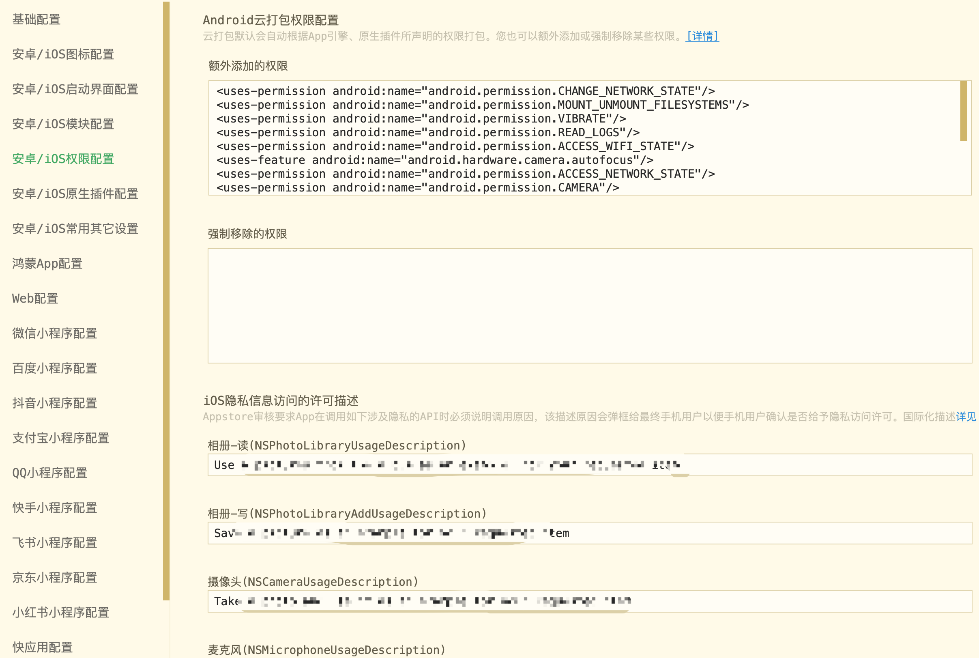The height and width of the screenshot is (658, 979).
Task: Open 支付宝小程序配置 settings
Action: 60,438
